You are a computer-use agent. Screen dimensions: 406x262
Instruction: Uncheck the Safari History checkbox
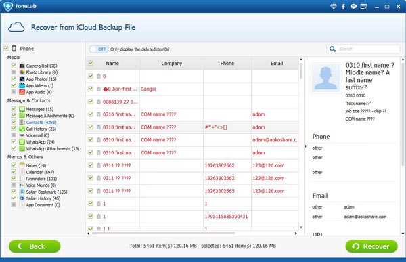[x=14, y=198]
